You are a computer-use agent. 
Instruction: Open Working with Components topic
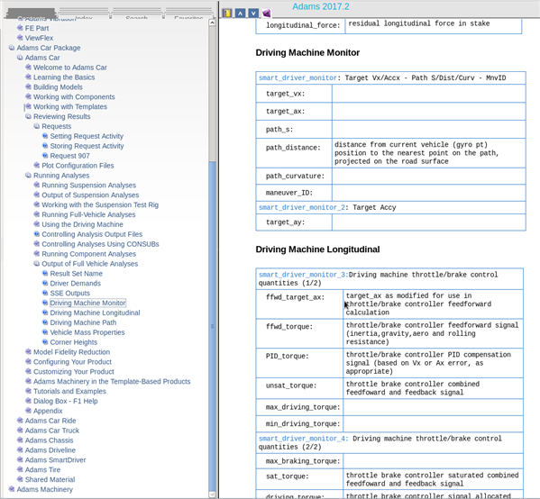74,96
